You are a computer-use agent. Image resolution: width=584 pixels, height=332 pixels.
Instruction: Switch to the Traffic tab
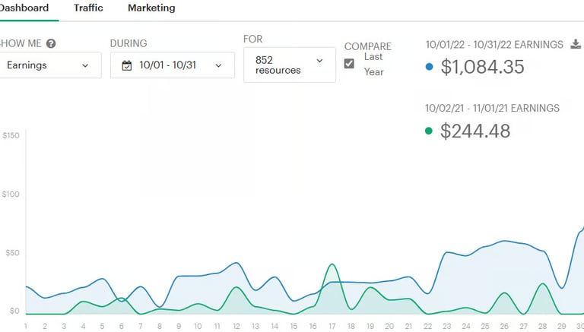tap(88, 8)
